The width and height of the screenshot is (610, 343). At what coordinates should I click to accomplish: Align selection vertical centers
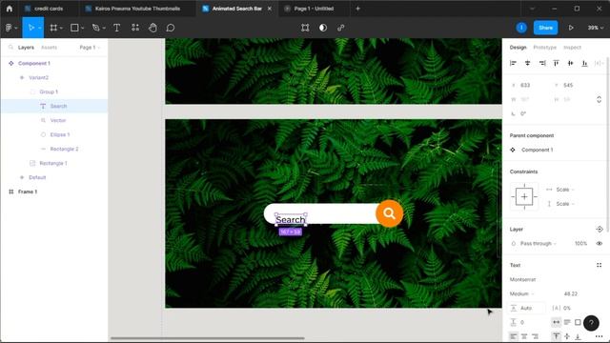point(570,63)
